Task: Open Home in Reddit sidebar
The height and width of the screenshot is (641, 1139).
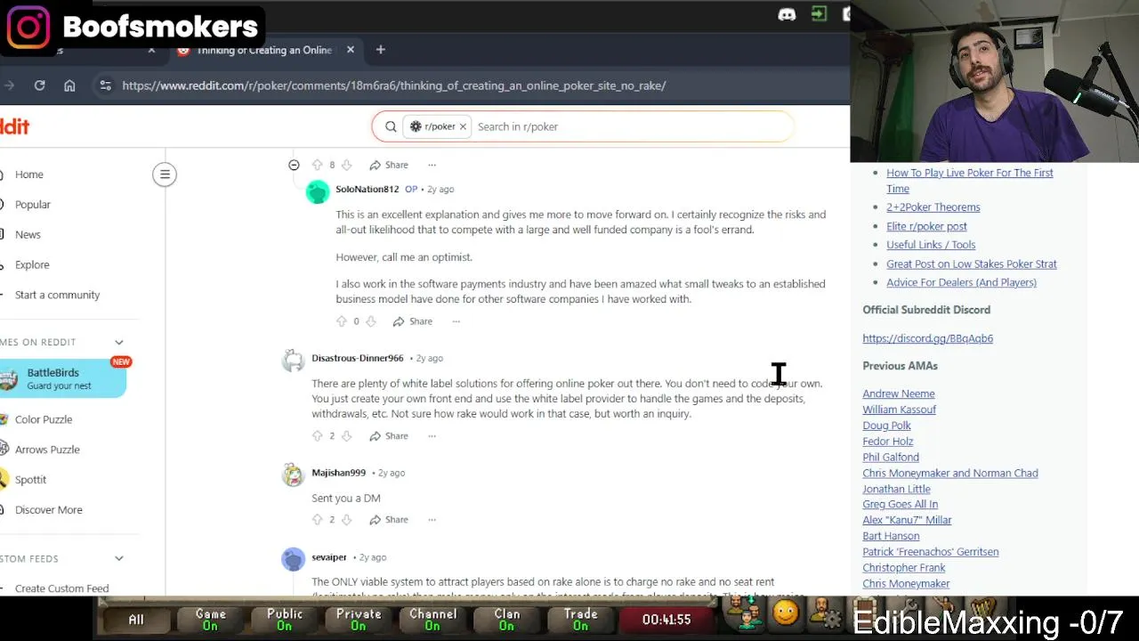Action: [29, 174]
